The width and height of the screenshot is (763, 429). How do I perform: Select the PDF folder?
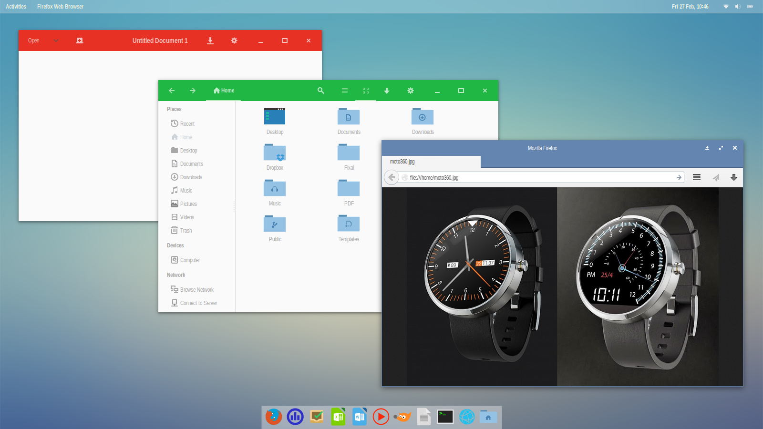(349, 188)
